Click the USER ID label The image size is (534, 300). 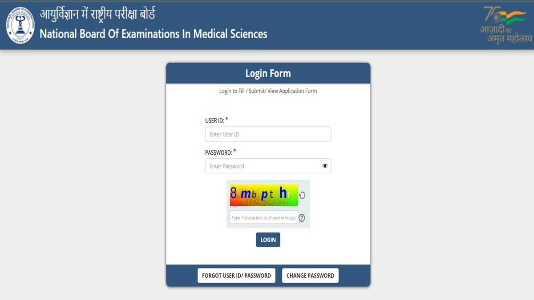(214, 120)
